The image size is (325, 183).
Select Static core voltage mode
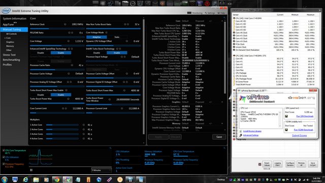point(117,37)
